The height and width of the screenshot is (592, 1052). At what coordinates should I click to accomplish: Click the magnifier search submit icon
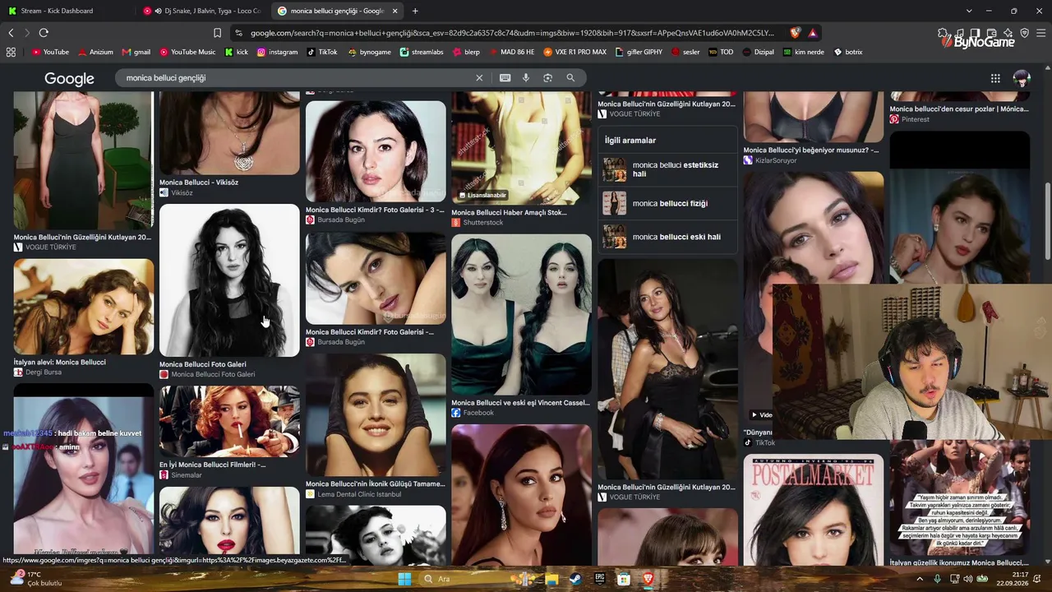(570, 78)
